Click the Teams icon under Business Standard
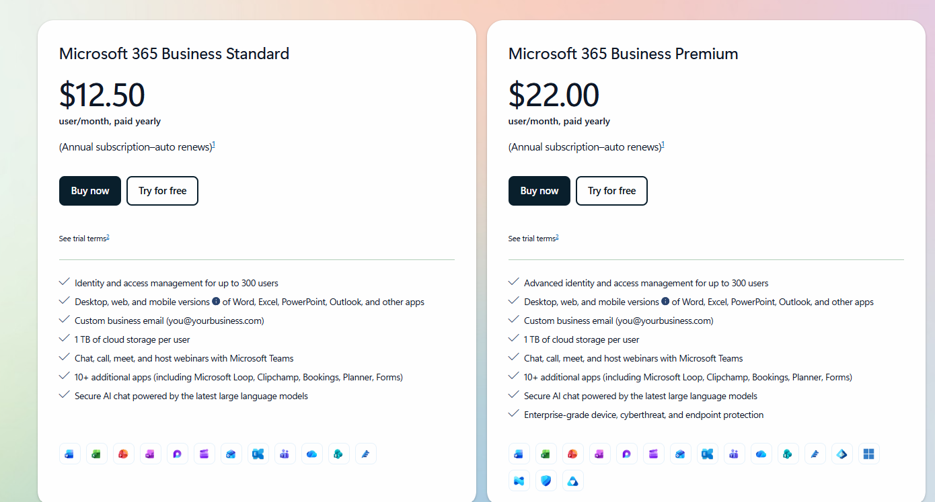 click(285, 454)
